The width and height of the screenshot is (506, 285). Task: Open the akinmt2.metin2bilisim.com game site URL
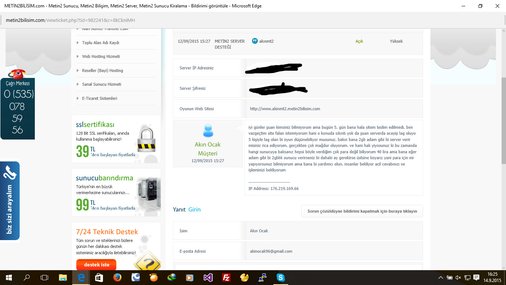(285, 109)
